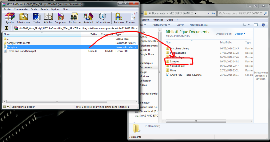
Task: Click the Terms and Conditions.pdf file icon
Action: (x=5, y=51)
